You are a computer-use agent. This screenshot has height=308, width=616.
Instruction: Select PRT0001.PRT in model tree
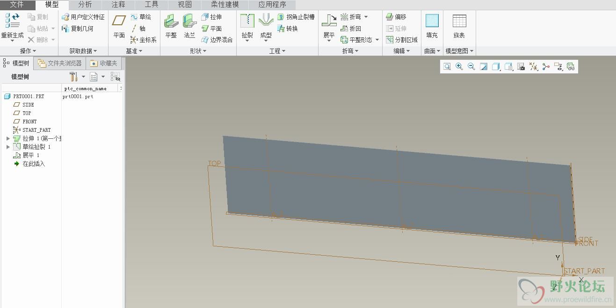24,96
